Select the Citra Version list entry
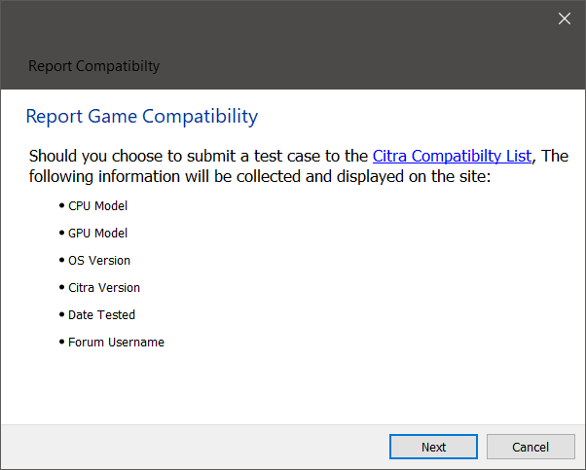Image resolution: width=586 pixels, height=470 pixels. click(104, 288)
